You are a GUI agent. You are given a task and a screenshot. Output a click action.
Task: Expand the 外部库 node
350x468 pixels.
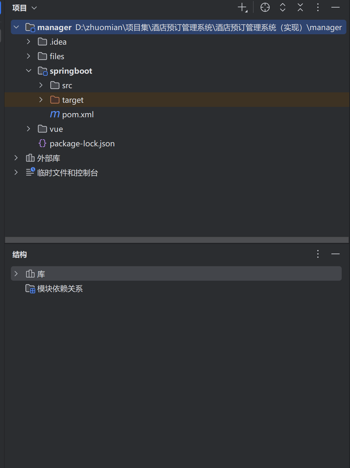click(16, 158)
